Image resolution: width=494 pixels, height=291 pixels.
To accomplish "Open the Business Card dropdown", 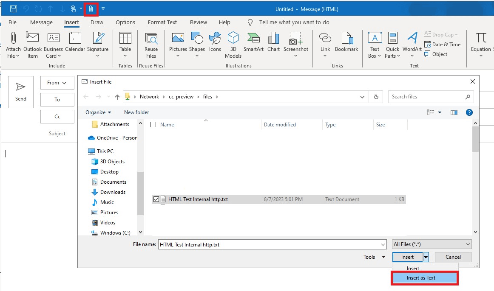I will (53, 45).
